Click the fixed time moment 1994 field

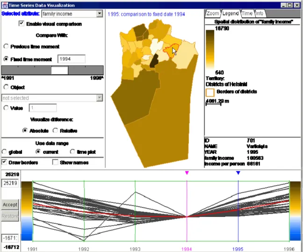coord(72,59)
